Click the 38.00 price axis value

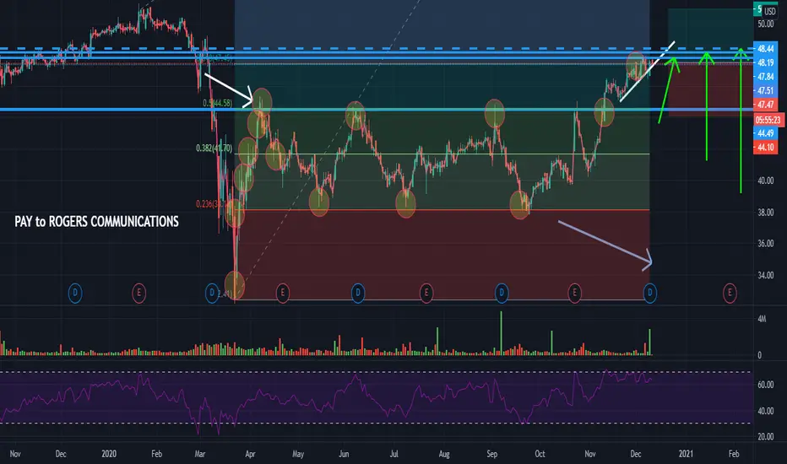point(765,213)
